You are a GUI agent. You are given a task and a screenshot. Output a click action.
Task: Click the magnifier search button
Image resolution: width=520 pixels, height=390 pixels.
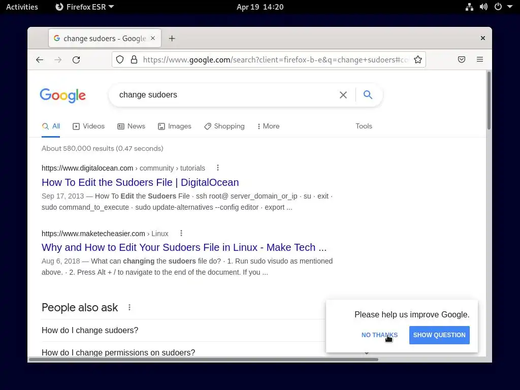point(368,95)
